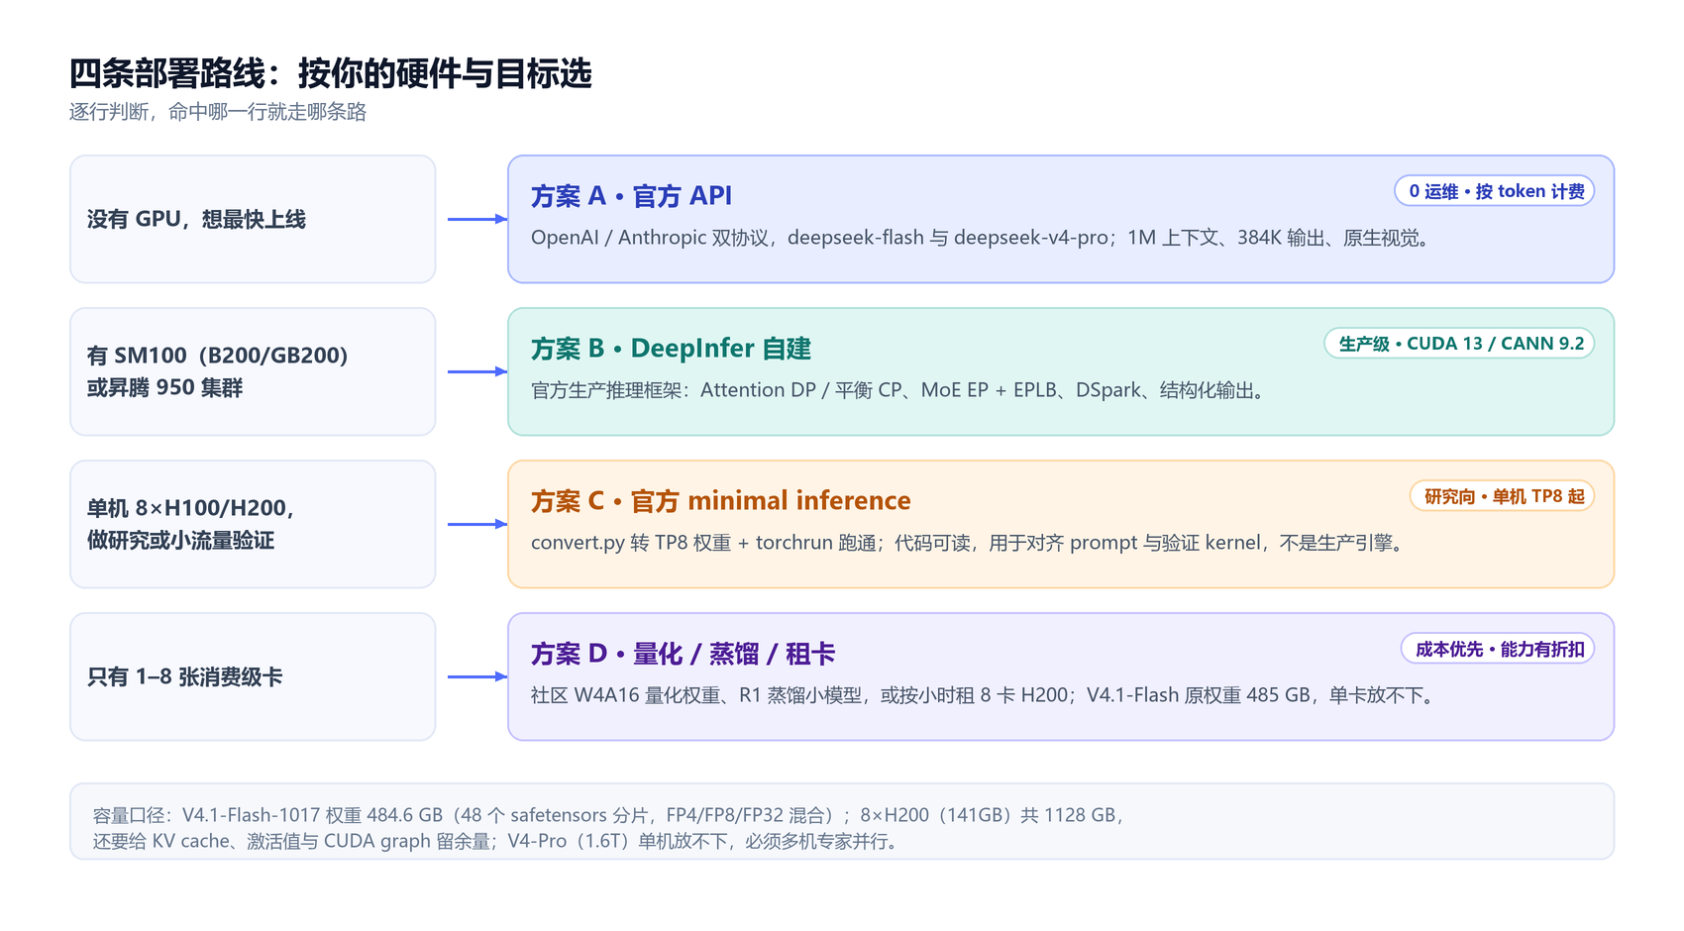Click the footnote line starting with 还要给 KV cache

[x=496, y=841]
